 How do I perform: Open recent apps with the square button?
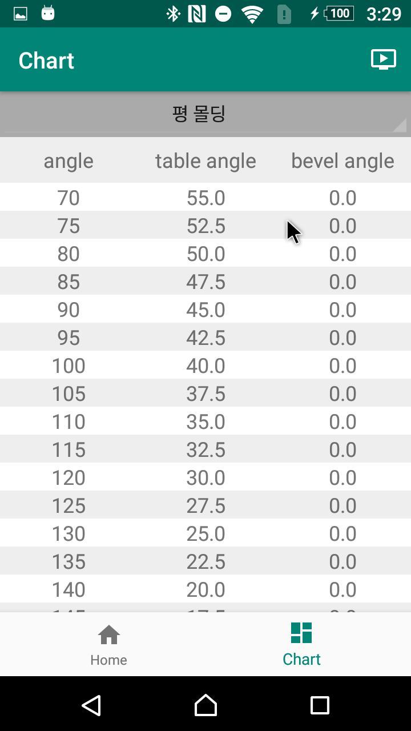[x=320, y=705]
